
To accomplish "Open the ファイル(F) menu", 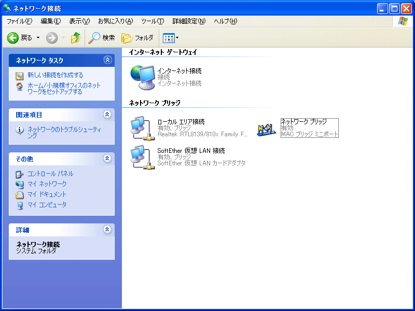I will pos(19,21).
